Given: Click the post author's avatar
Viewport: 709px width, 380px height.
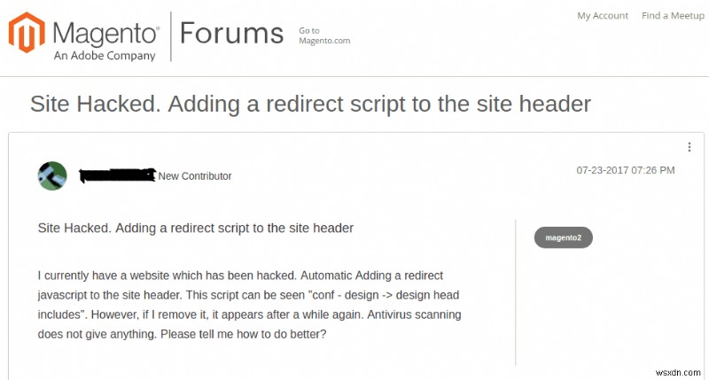Looking at the screenshot, I should point(52,175).
